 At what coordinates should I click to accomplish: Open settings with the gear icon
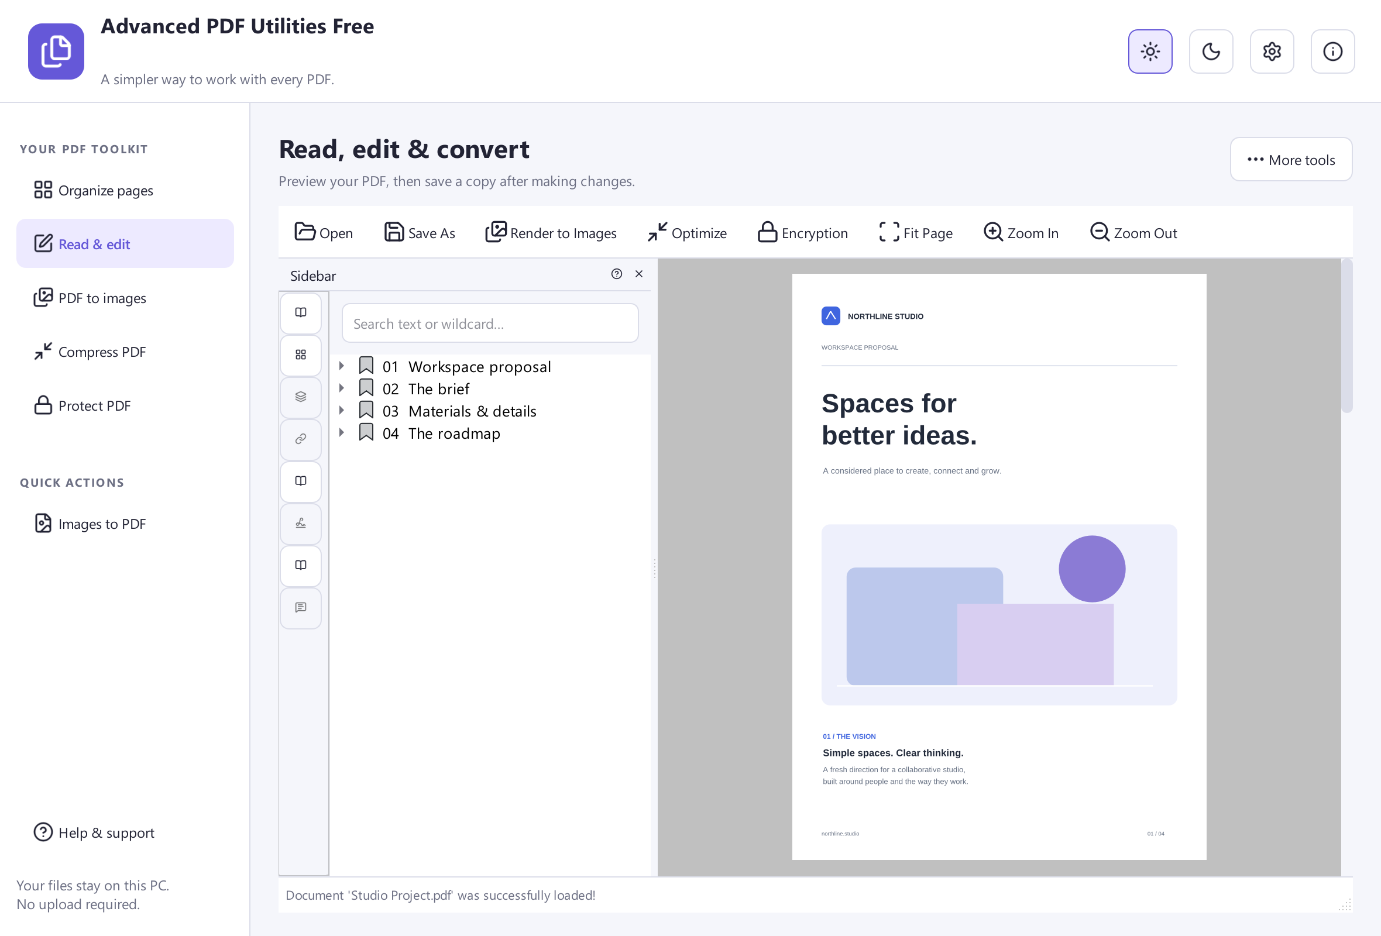1272,51
